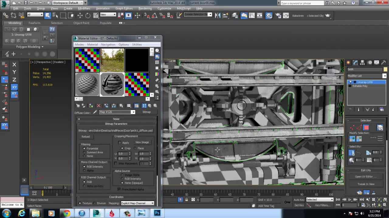The image size is (389, 218).
Task: Open the Hierarchy panel tab icon
Action: [362, 62]
